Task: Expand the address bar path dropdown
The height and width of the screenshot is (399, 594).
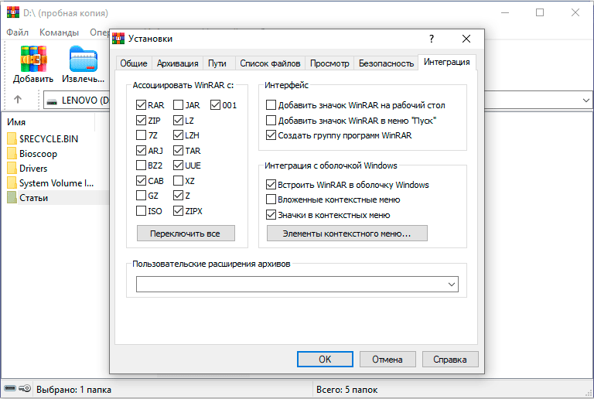Action: coord(585,101)
